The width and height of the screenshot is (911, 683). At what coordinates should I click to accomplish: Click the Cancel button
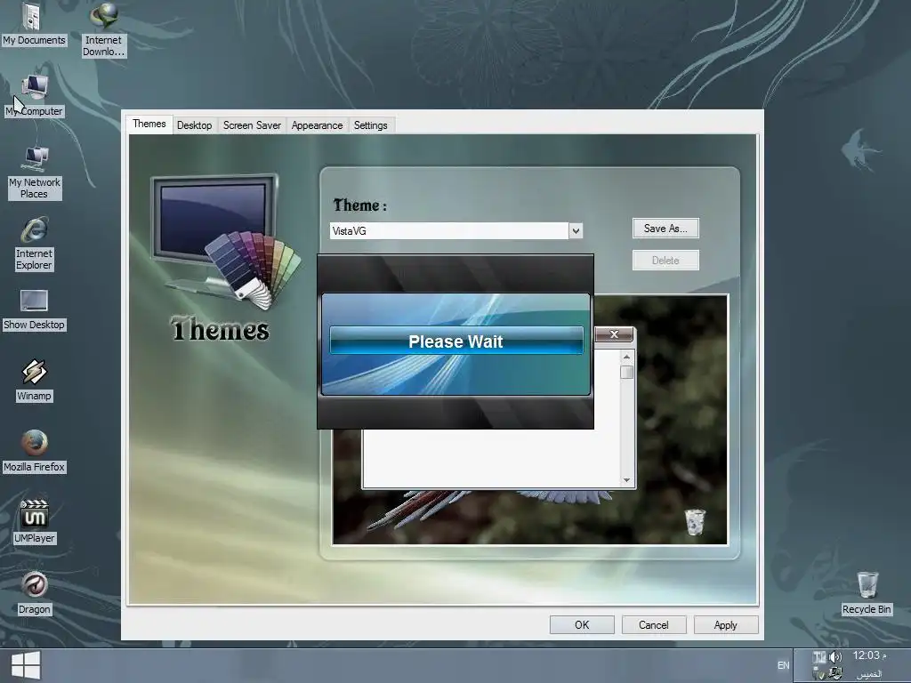654,625
